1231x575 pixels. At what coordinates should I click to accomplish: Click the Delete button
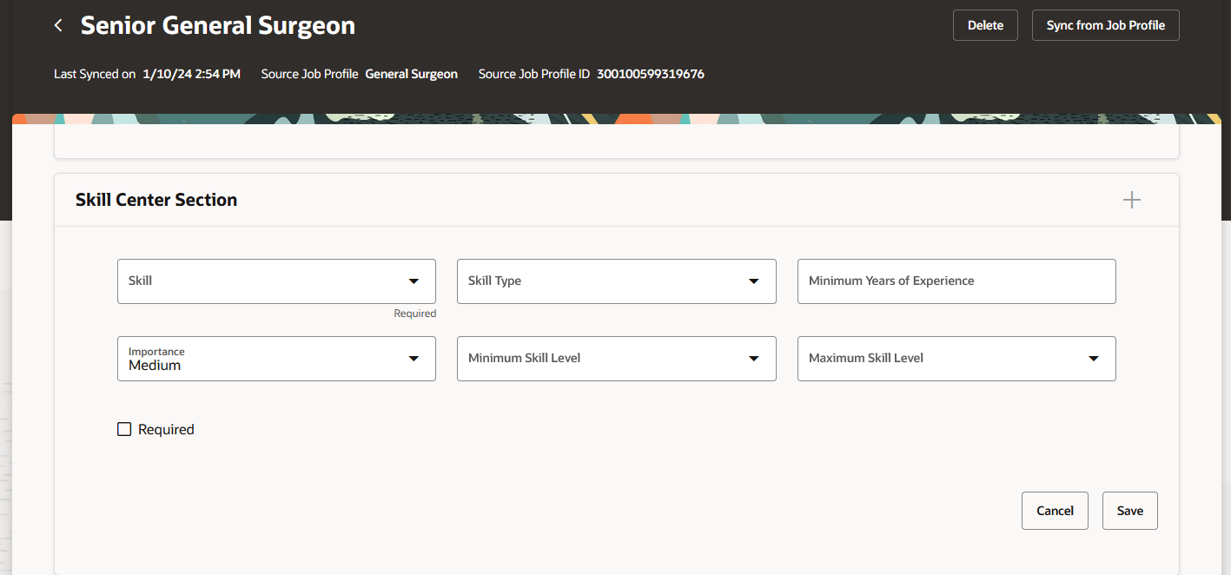coord(985,25)
